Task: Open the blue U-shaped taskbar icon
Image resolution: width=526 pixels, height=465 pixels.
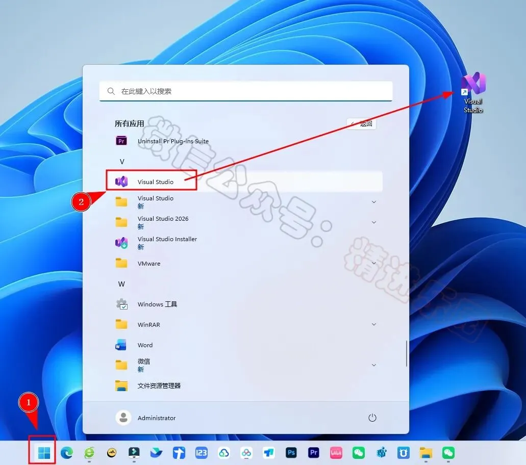Action: (404, 453)
